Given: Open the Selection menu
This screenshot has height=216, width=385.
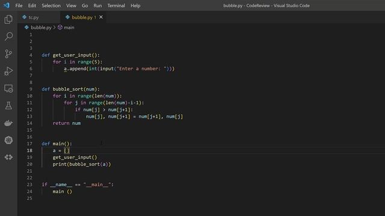Looking at the screenshot, I should click(51, 5).
